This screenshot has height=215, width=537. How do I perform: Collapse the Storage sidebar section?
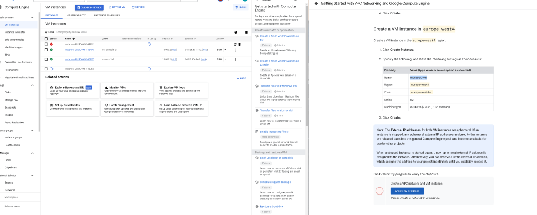pos(33,85)
